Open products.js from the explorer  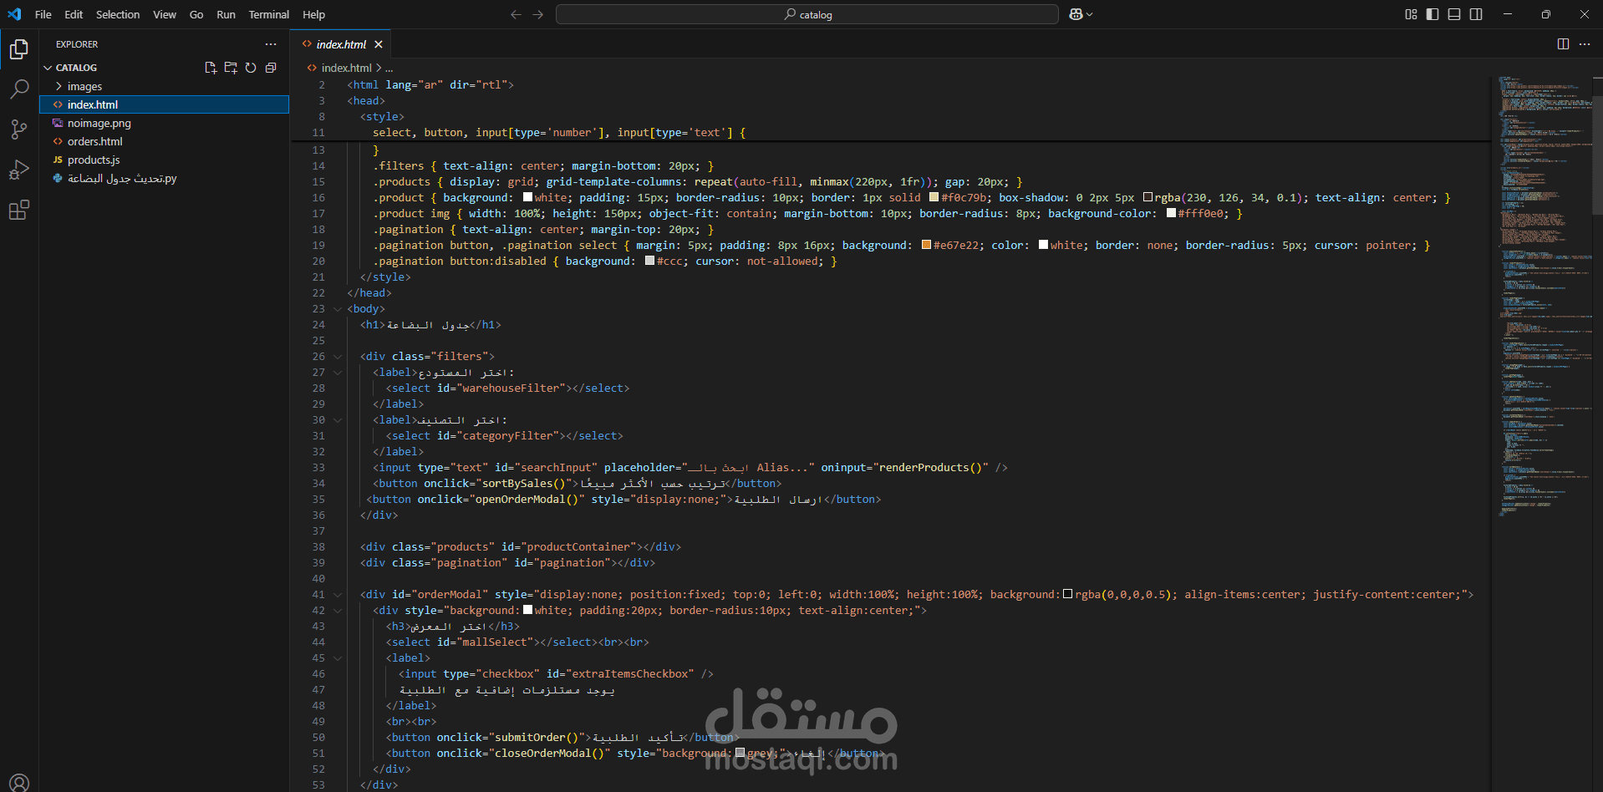pos(93,160)
